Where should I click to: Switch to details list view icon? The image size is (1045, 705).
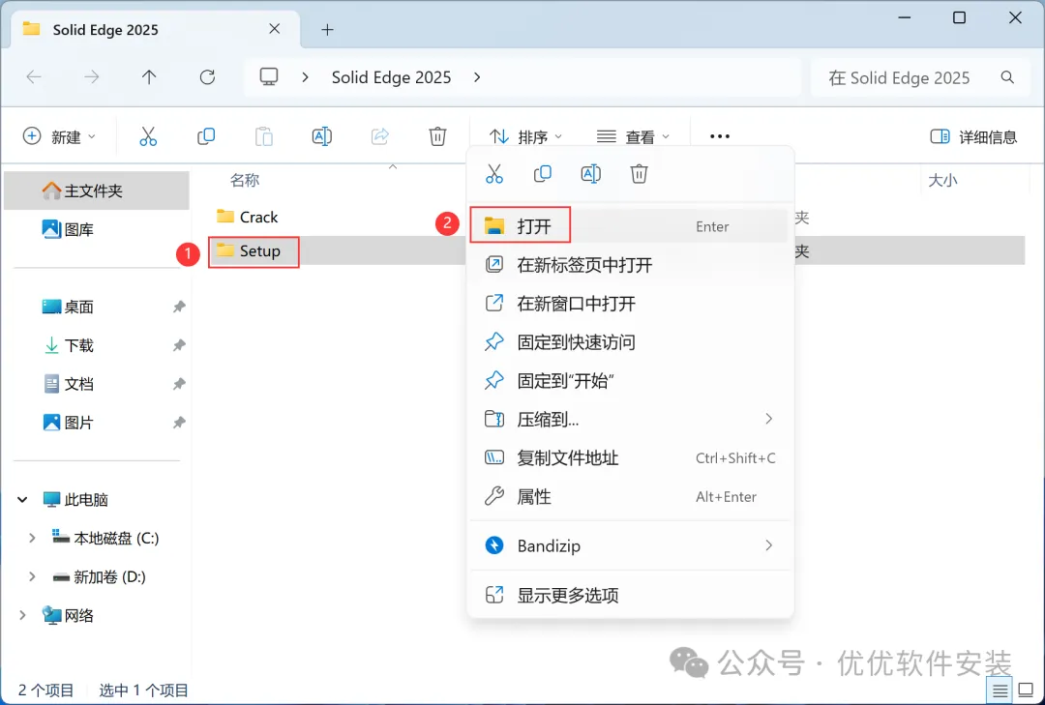point(1000,690)
